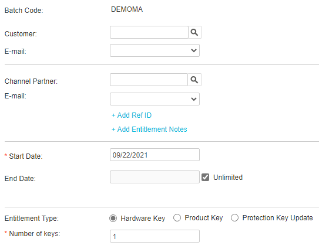Focus the Customer text field

(149, 32)
